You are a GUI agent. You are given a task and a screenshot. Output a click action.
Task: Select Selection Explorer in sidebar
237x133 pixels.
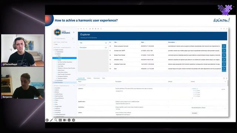[x=62, y=78]
